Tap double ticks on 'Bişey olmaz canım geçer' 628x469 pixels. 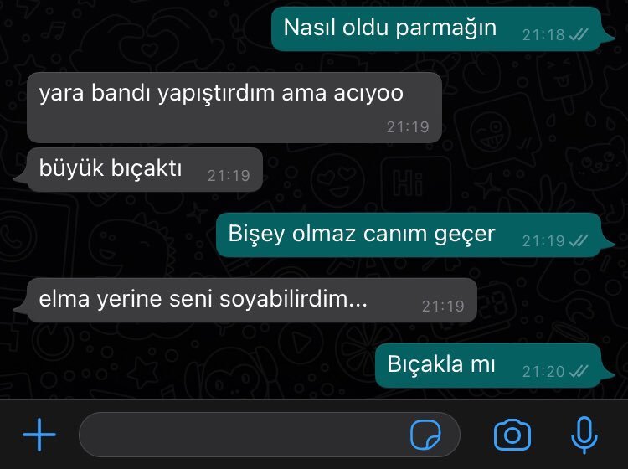[x=579, y=240]
